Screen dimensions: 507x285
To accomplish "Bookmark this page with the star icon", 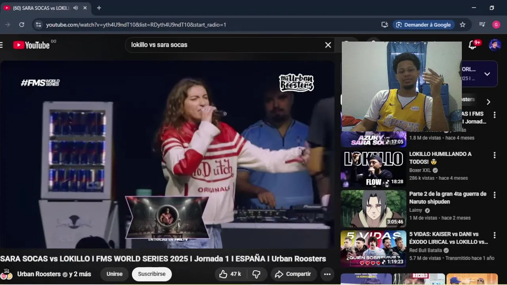I will tap(463, 25).
